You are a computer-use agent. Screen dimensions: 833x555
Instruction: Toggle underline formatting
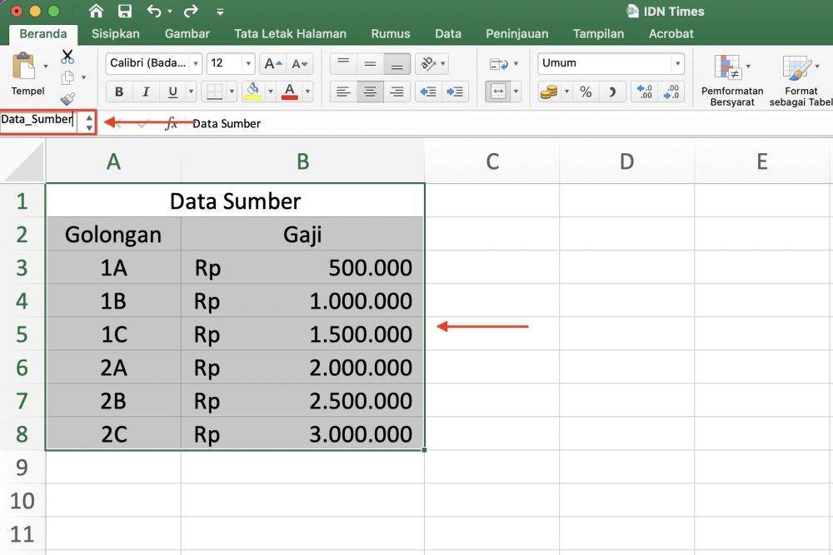coord(172,92)
